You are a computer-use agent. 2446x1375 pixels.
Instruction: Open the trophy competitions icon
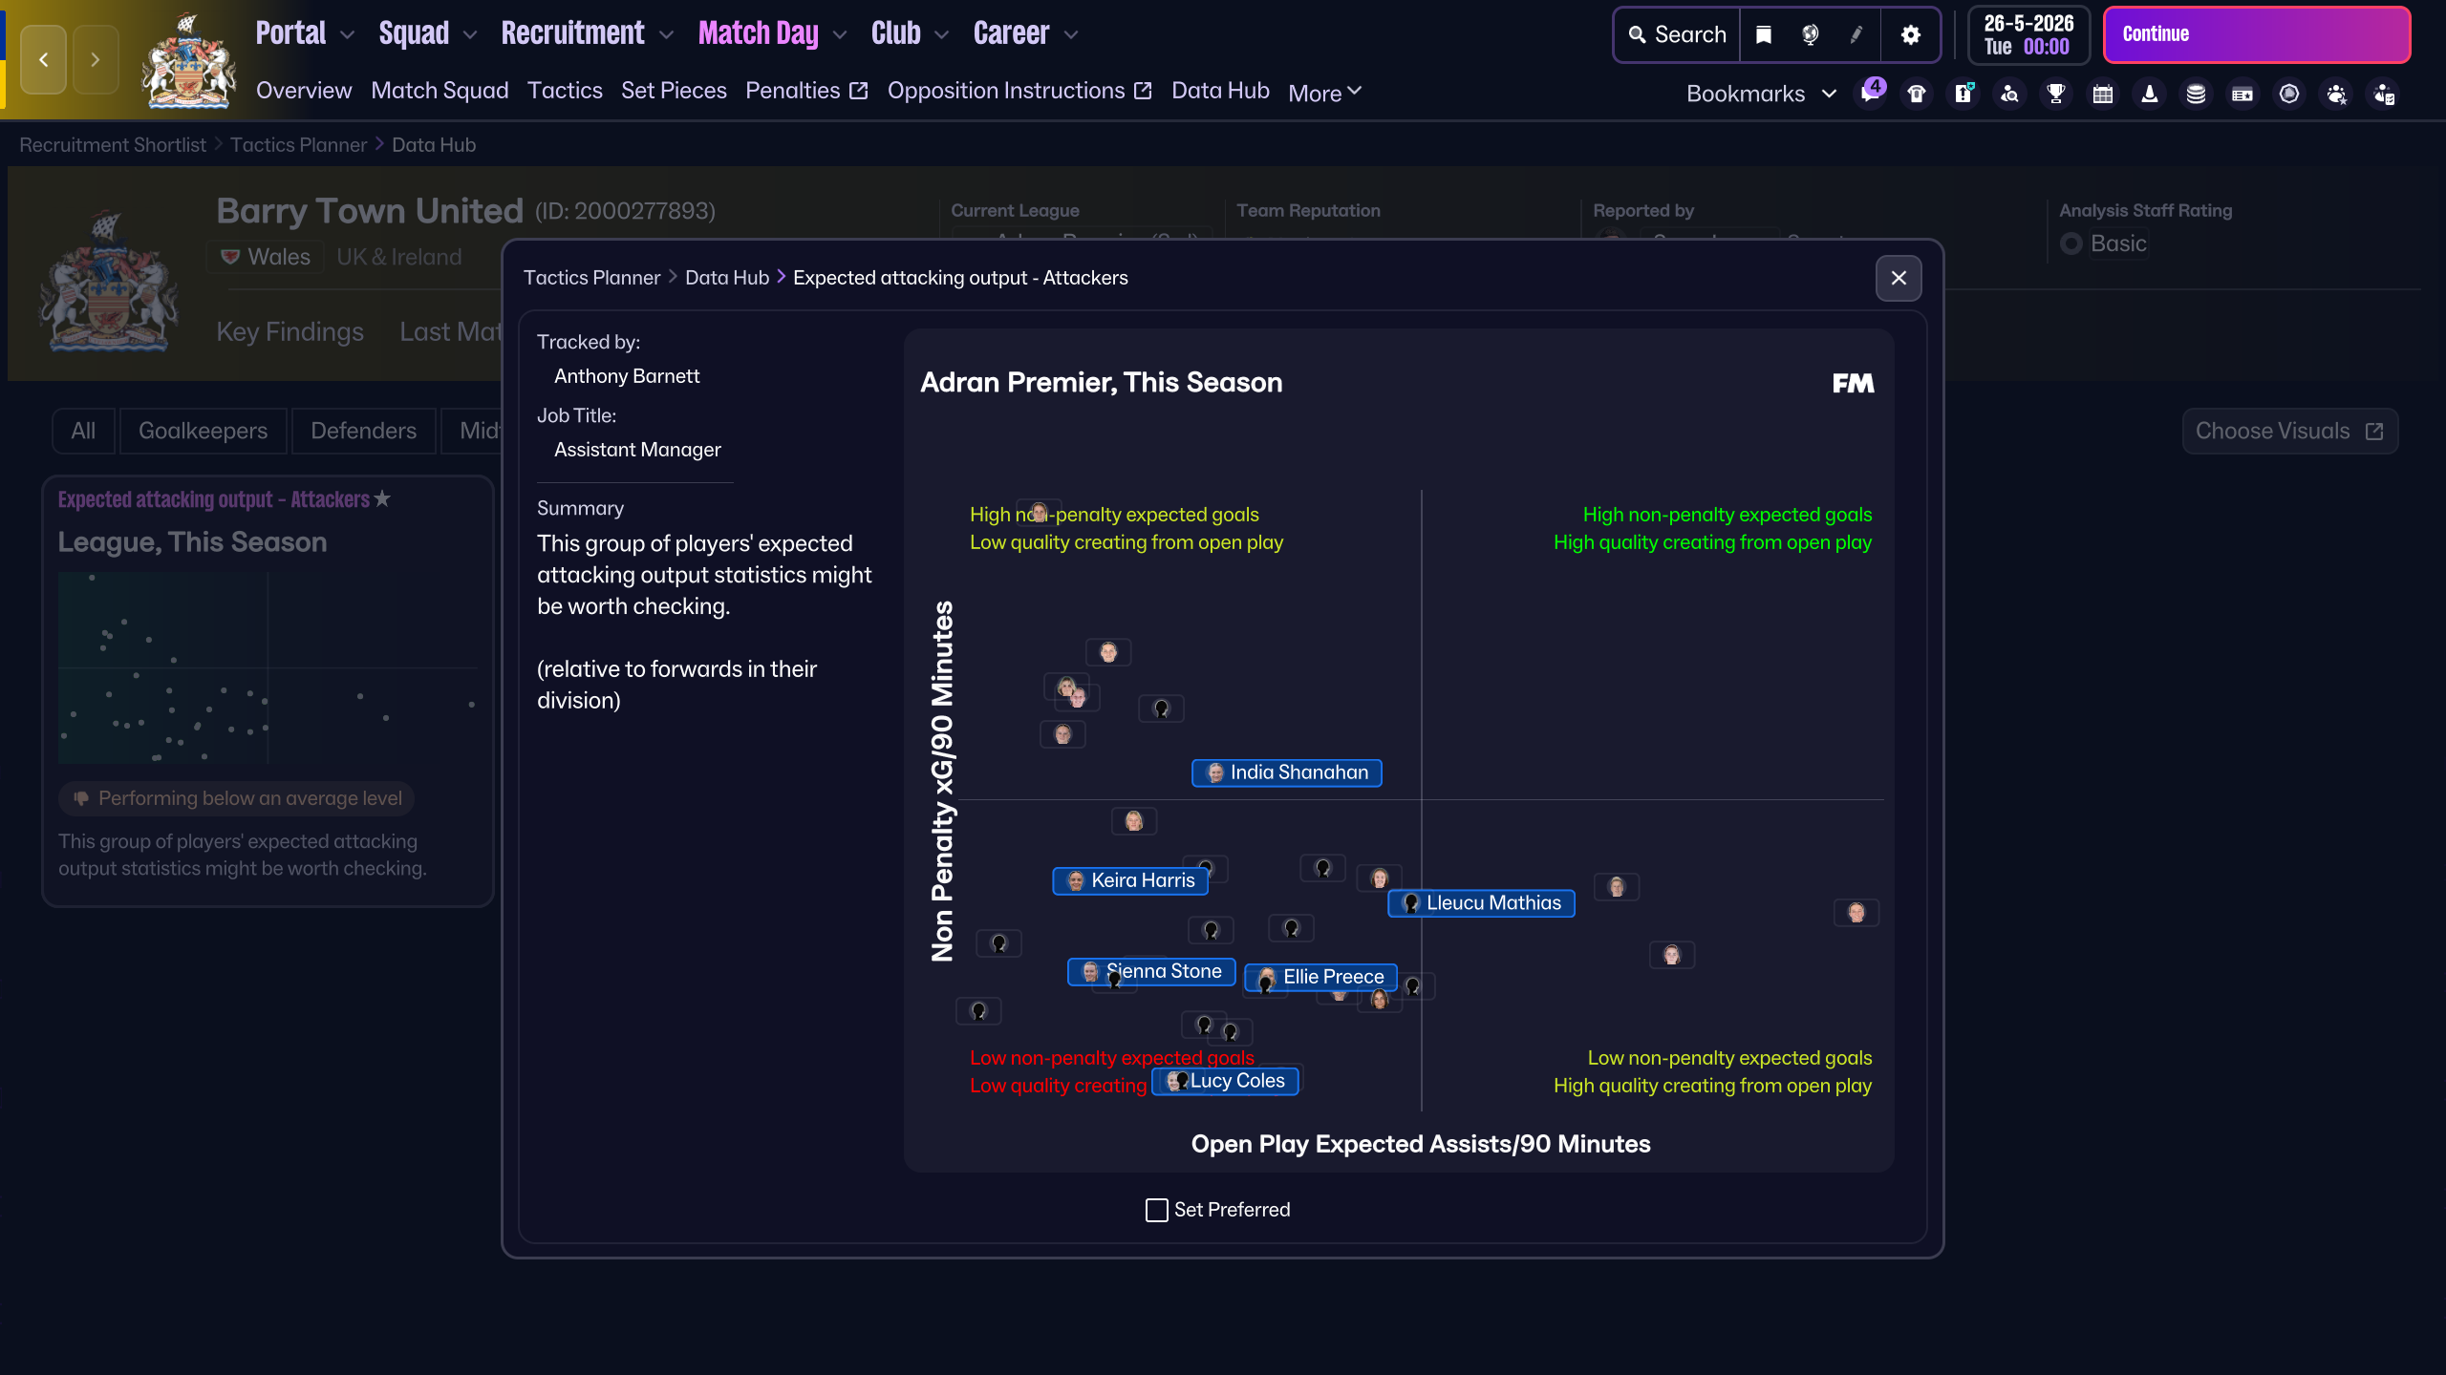pyautogui.click(x=2055, y=93)
